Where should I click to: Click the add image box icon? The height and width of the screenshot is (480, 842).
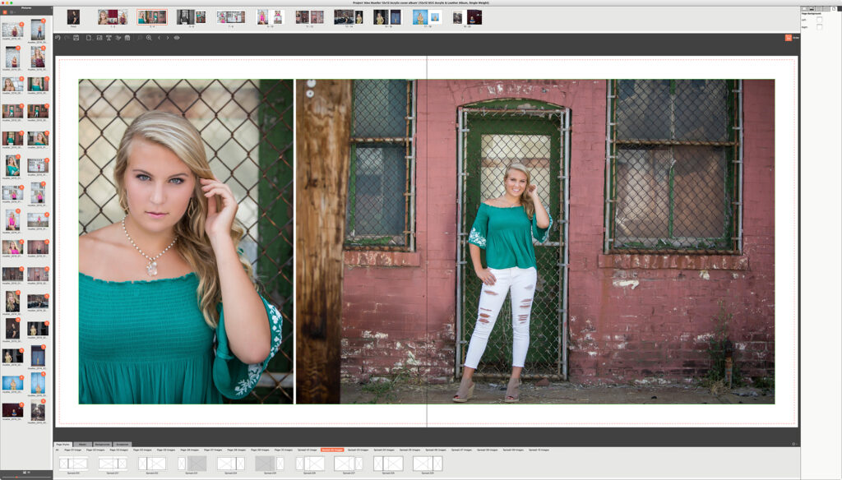pyautogui.click(x=99, y=38)
